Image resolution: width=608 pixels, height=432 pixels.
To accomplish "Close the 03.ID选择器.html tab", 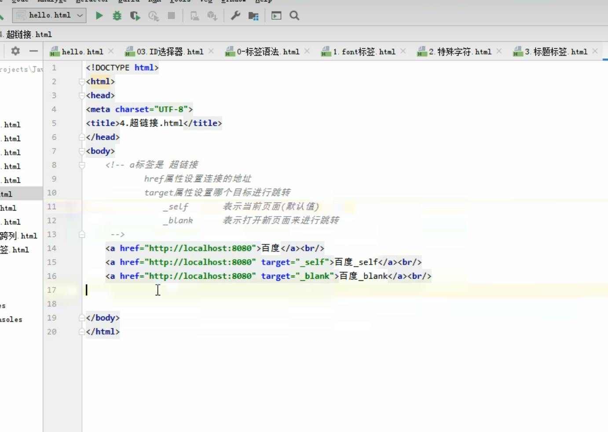I will (x=211, y=51).
